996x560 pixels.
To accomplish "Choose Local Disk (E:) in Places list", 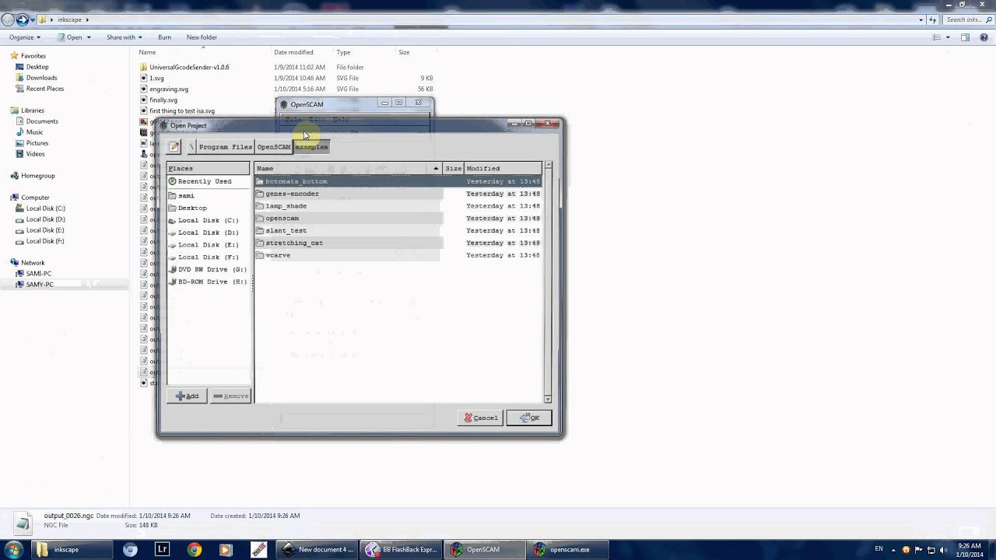I will [208, 245].
